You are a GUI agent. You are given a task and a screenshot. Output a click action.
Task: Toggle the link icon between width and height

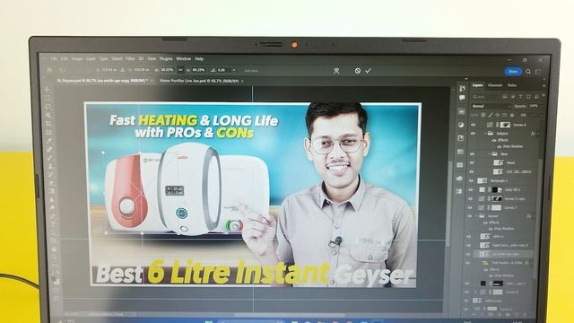180,70
